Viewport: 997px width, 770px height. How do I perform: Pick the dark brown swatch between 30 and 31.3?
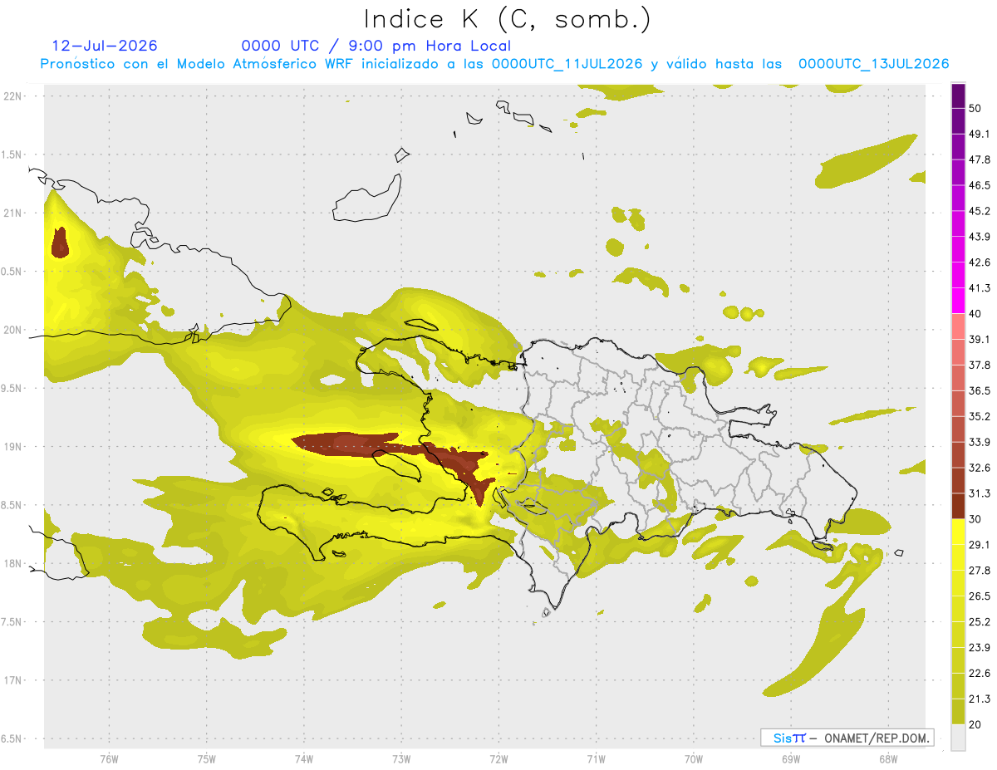click(x=959, y=506)
